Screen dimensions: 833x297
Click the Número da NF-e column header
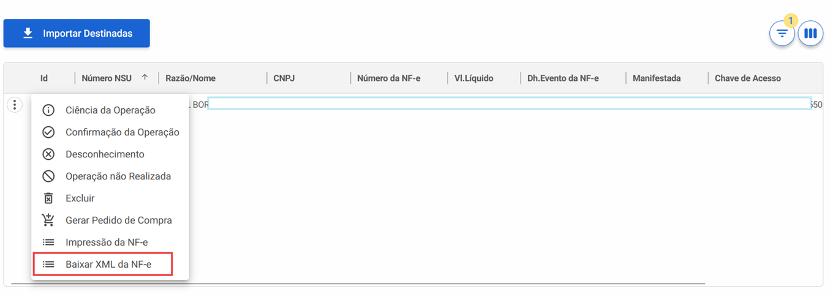[388, 78]
